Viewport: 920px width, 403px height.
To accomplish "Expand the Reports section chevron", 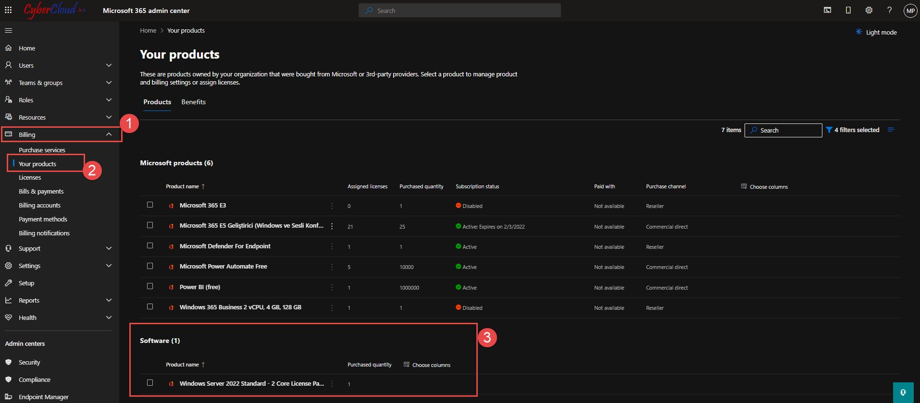I will (x=109, y=300).
